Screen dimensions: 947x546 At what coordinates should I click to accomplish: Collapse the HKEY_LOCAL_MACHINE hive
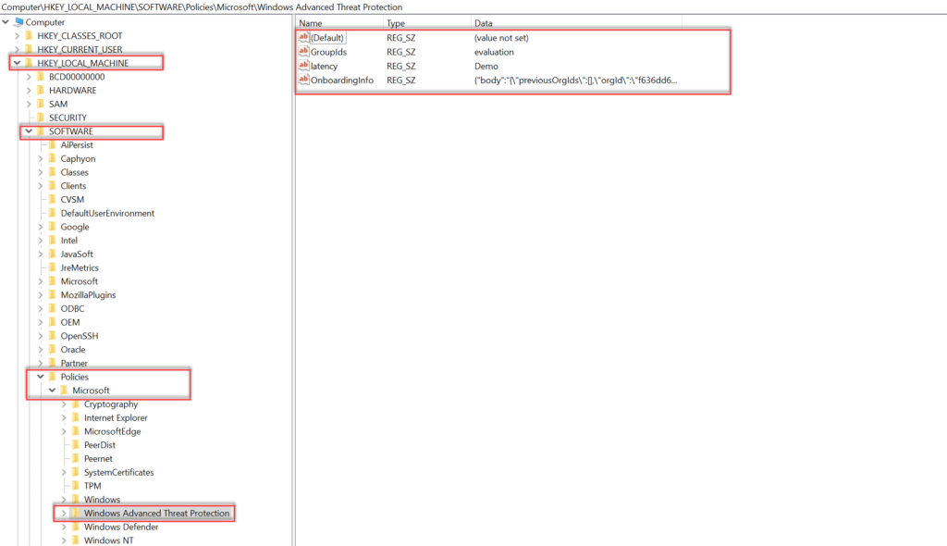17,63
